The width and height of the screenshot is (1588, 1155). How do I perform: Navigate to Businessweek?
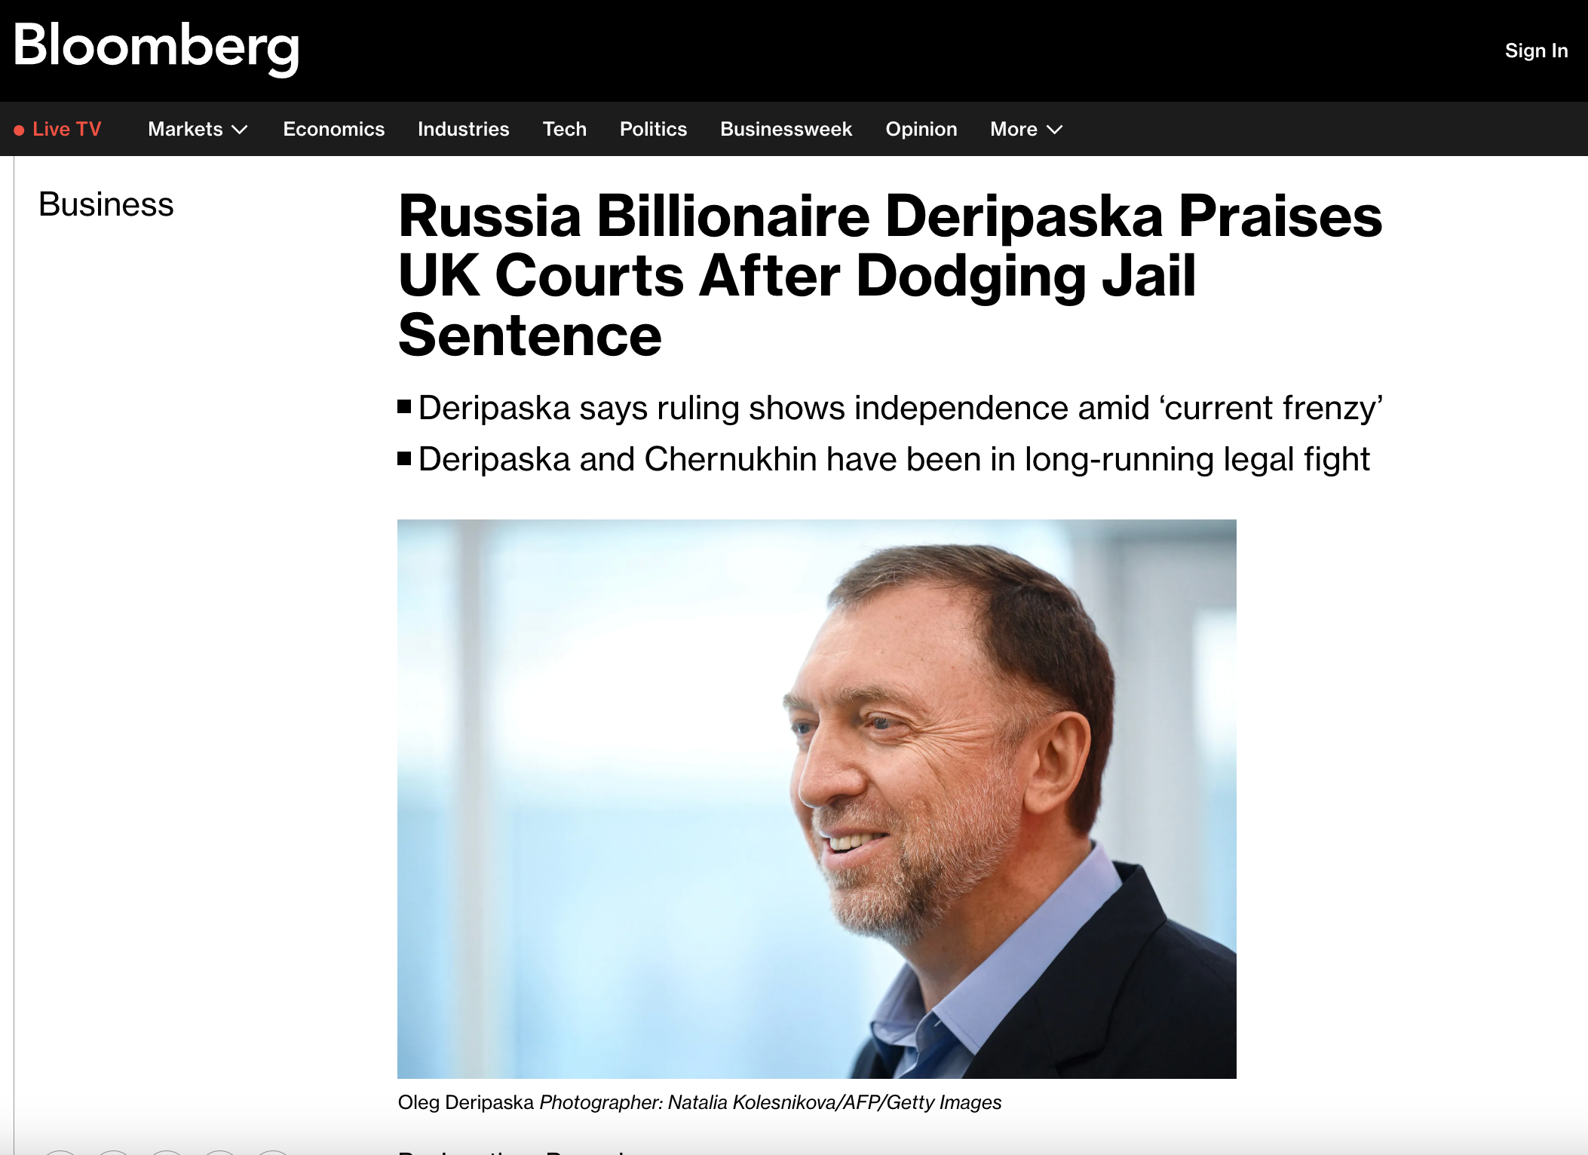pyautogui.click(x=786, y=130)
